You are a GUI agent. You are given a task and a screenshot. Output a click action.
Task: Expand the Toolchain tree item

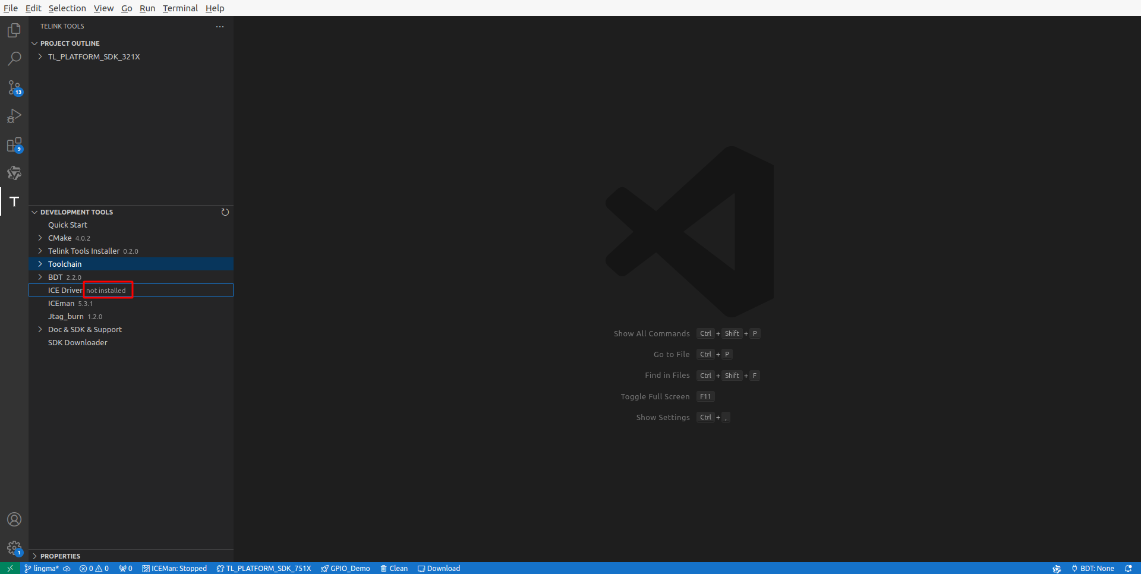pos(40,264)
